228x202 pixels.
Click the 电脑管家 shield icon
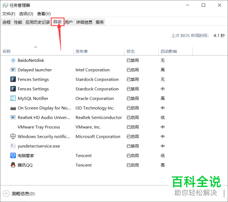point(13,156)
